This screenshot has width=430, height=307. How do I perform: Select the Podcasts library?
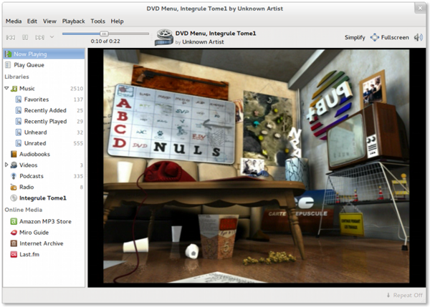31,175
